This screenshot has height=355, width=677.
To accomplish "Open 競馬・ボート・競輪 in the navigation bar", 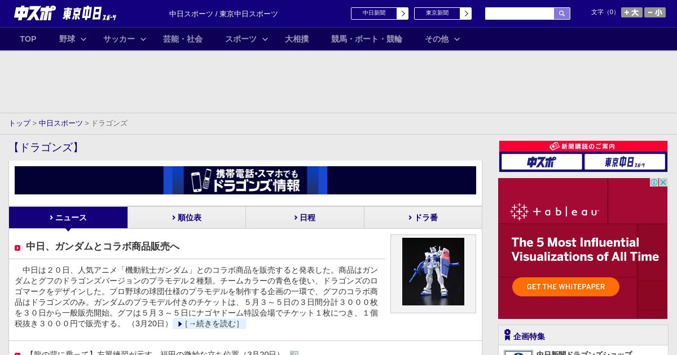I will pos(367,39).
